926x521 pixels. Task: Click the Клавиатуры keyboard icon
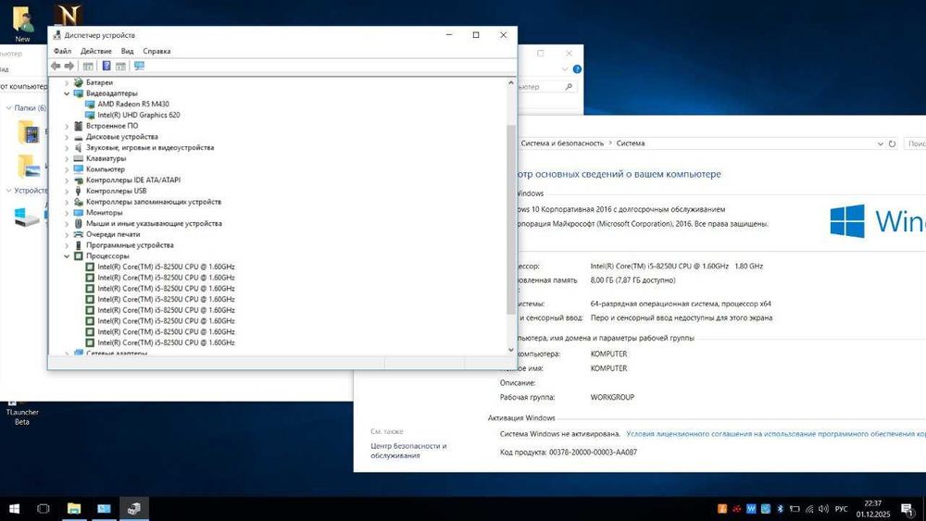click(x=78, y=158)
